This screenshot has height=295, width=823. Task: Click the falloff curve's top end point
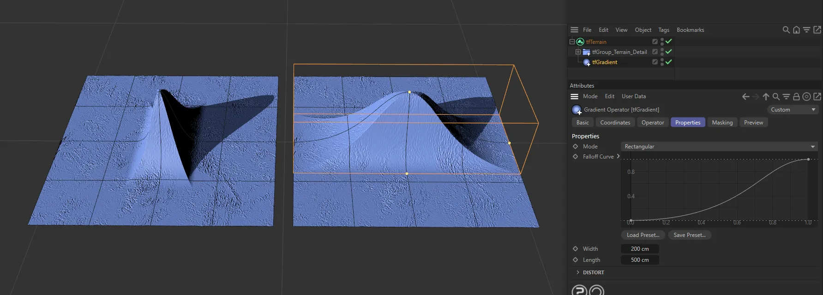[808, 159]
